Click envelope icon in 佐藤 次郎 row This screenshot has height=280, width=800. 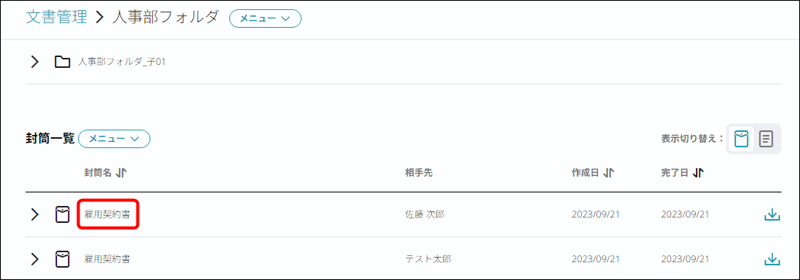tap(62, 214)
